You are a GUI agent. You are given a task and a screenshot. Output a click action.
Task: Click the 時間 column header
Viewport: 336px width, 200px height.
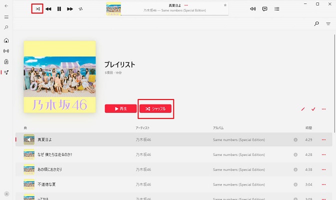point(309,128)
